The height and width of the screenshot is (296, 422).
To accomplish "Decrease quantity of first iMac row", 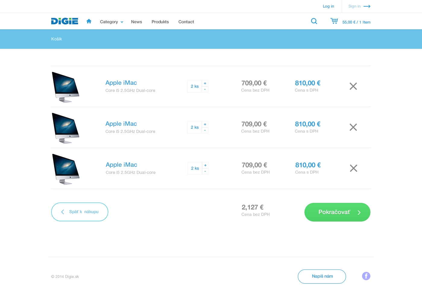I will point(205,89).
